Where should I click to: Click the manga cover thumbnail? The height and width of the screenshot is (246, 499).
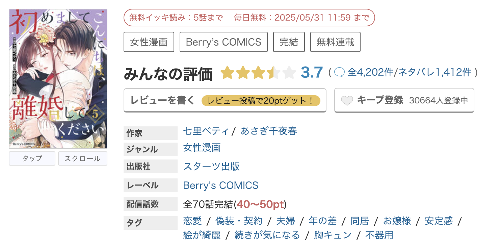(57, 78)
